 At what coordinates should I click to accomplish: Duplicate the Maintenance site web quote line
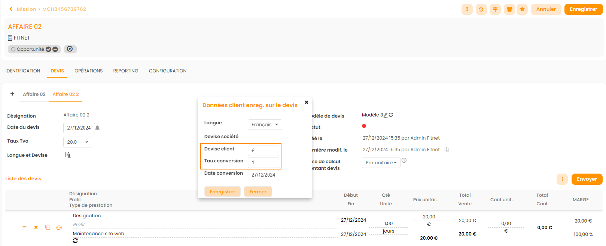[48, 227]
